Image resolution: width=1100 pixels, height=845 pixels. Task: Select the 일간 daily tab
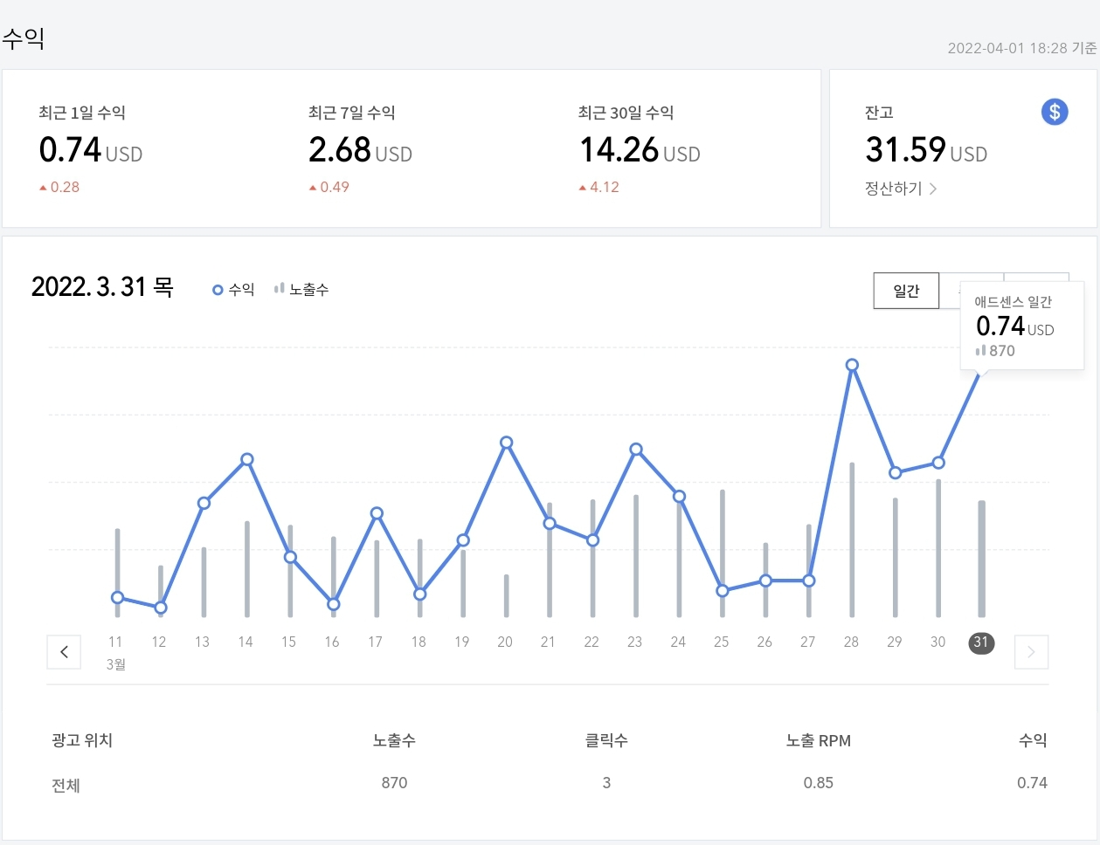906,291
